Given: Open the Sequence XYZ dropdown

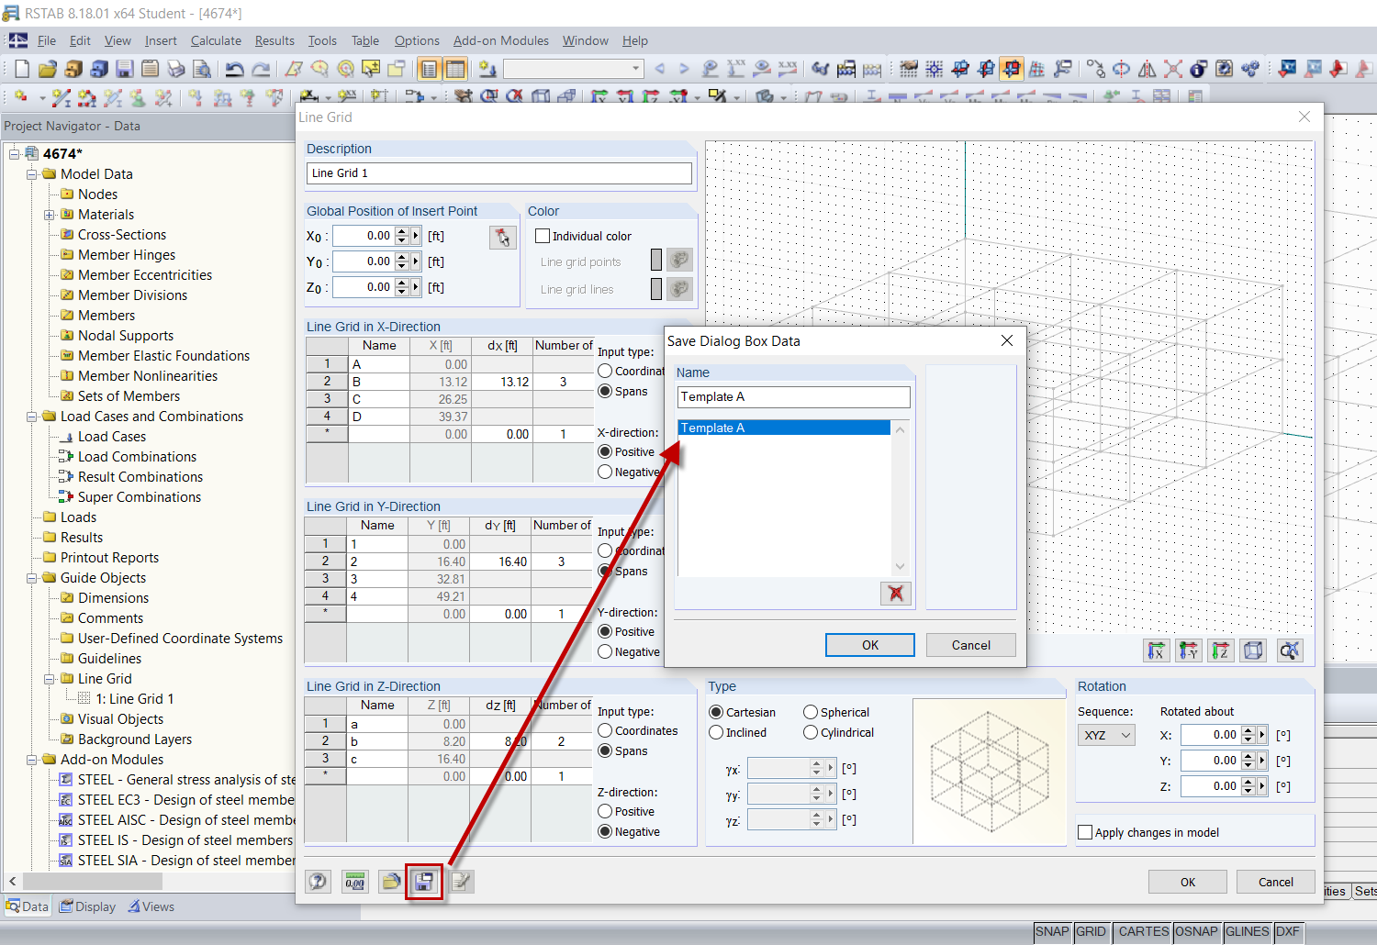Looking at the screenshot, I should (x=1106, y=734).
